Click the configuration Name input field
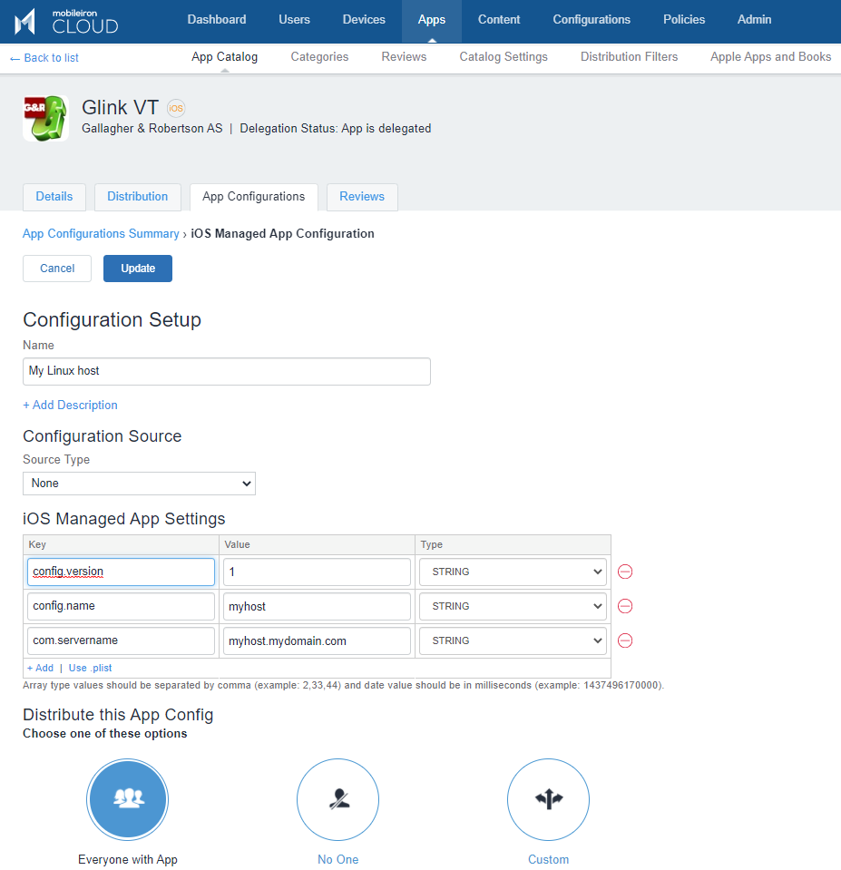This screenshot has width=841, height=870. 226,371
